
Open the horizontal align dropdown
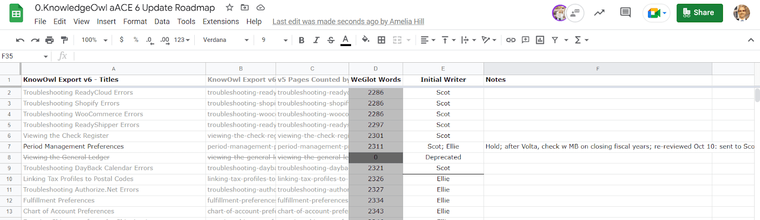tap(428, 40)
